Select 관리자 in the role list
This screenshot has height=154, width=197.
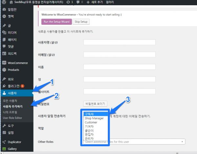point(96,139)
